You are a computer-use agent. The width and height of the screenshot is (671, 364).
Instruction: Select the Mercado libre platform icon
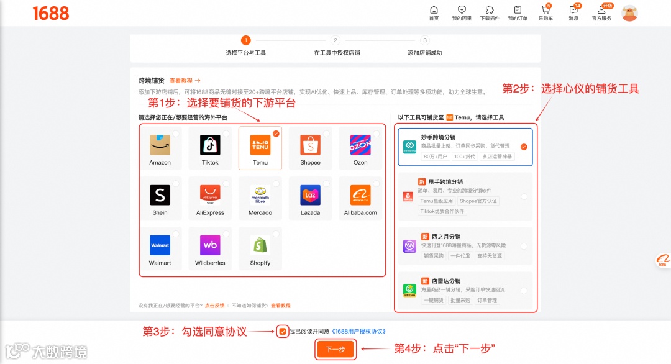(x=260, y=195)
